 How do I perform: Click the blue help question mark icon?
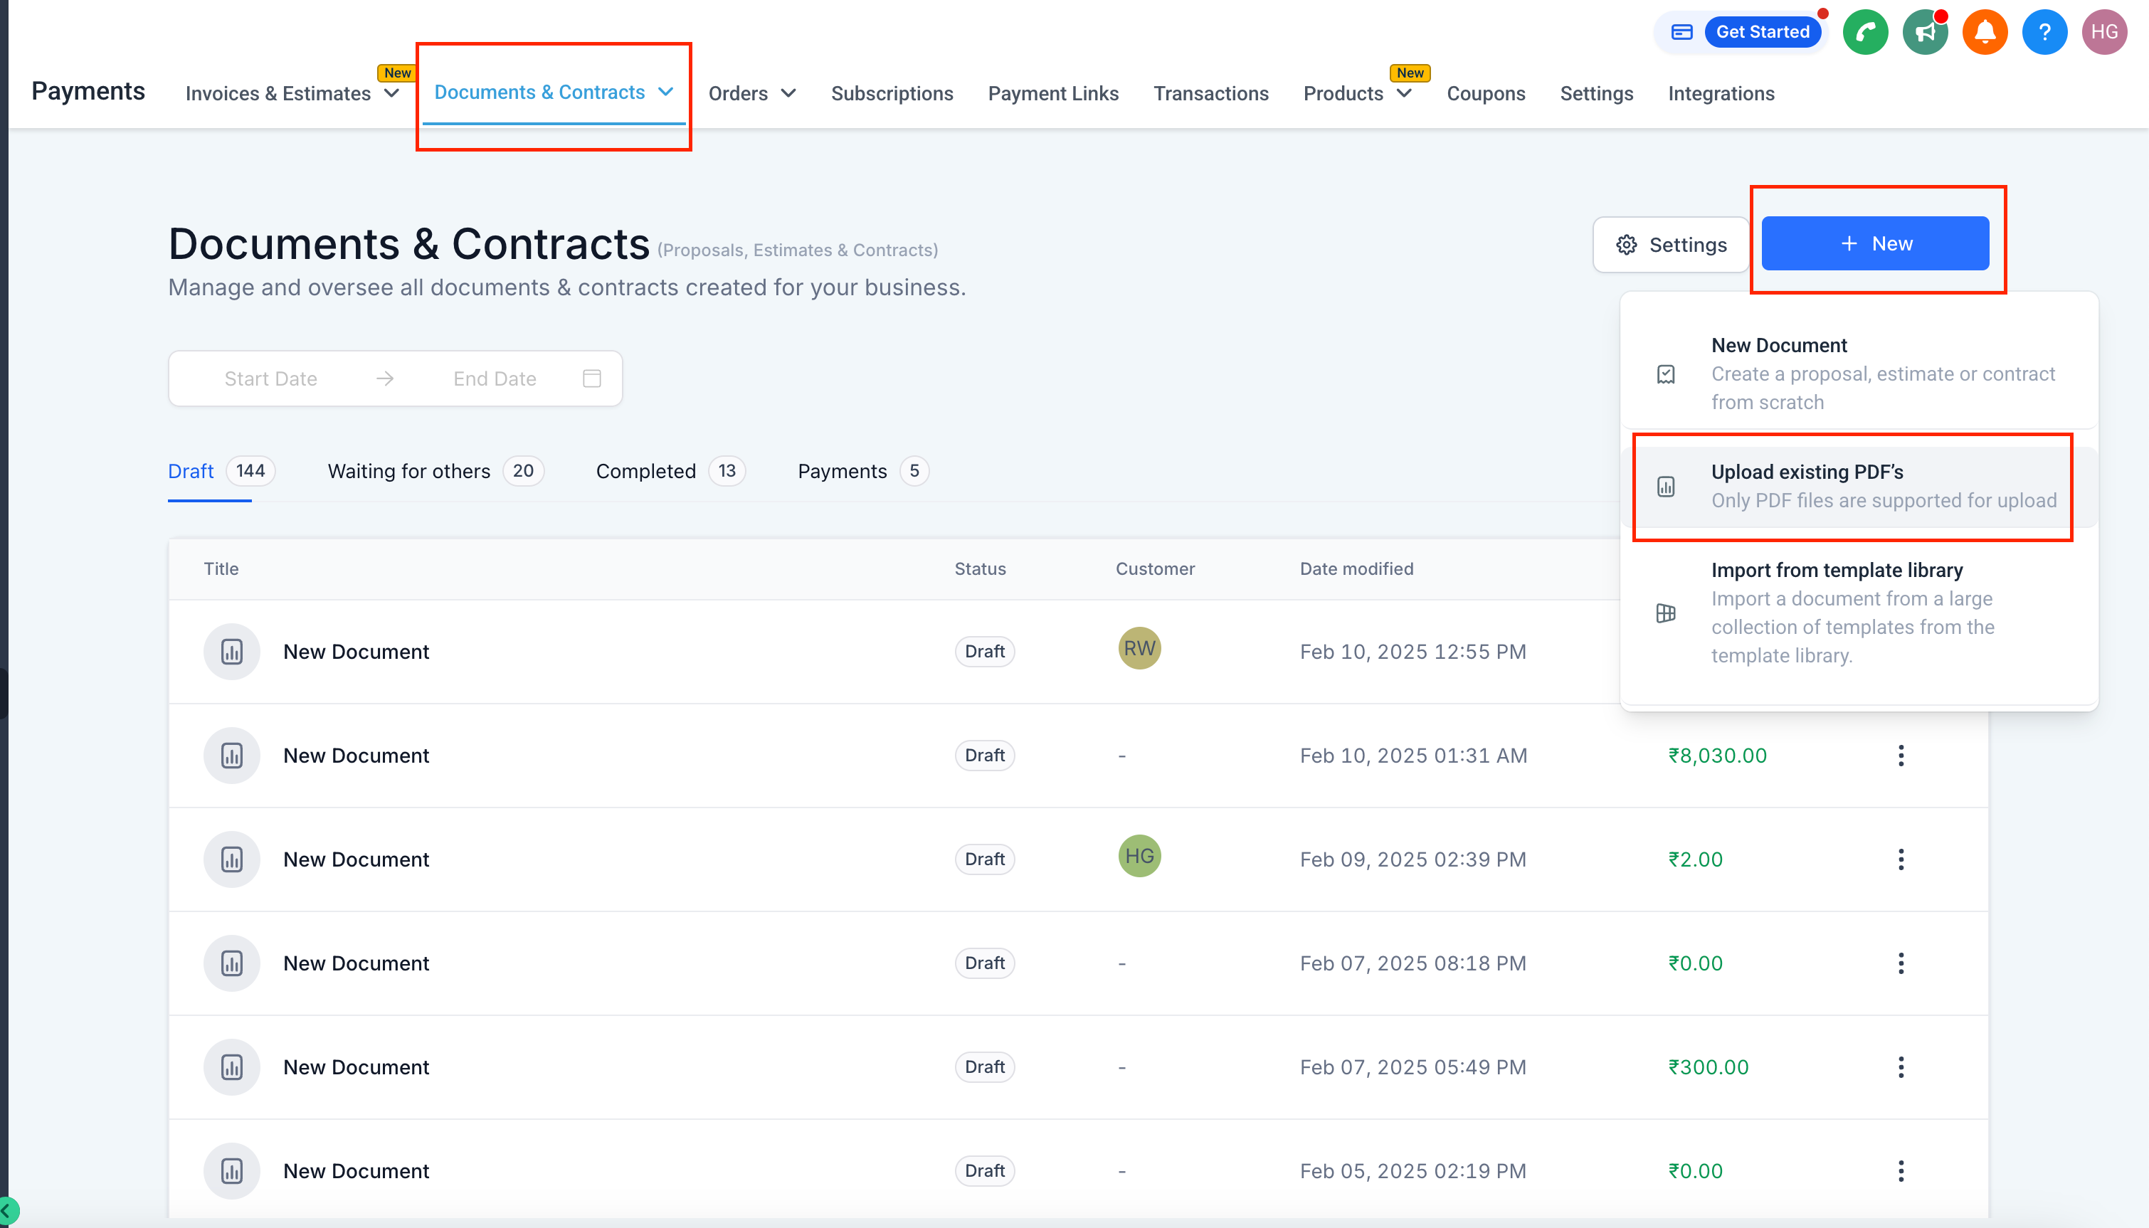click(2044, 32)
